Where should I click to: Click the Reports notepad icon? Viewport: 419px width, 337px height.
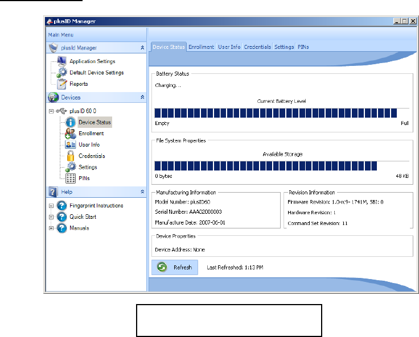pyautogui.click(x=61, y=84)
